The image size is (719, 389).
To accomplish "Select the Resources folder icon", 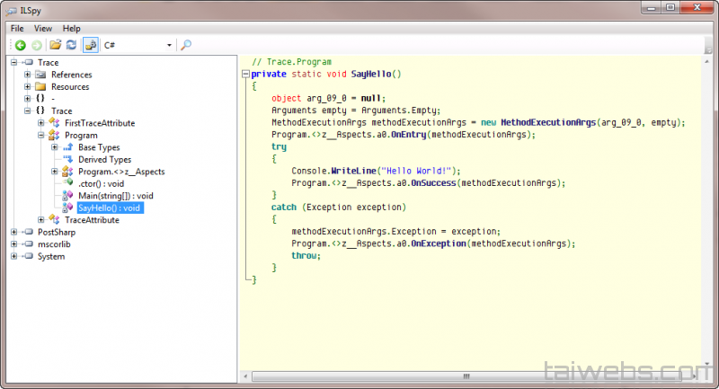I will coord(40,87).
